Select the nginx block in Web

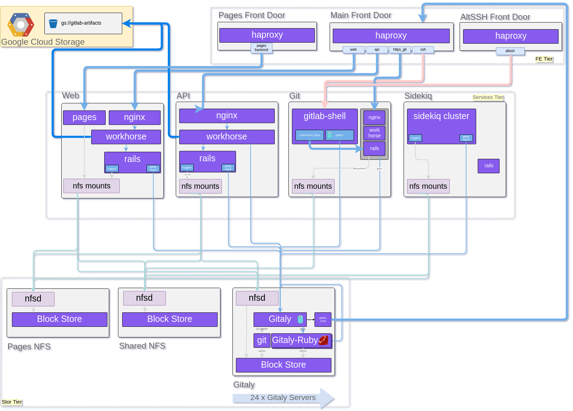click(x=135, y=118)
